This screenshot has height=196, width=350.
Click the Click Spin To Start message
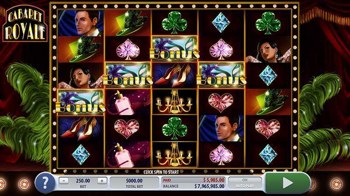(x=161, y=172)
